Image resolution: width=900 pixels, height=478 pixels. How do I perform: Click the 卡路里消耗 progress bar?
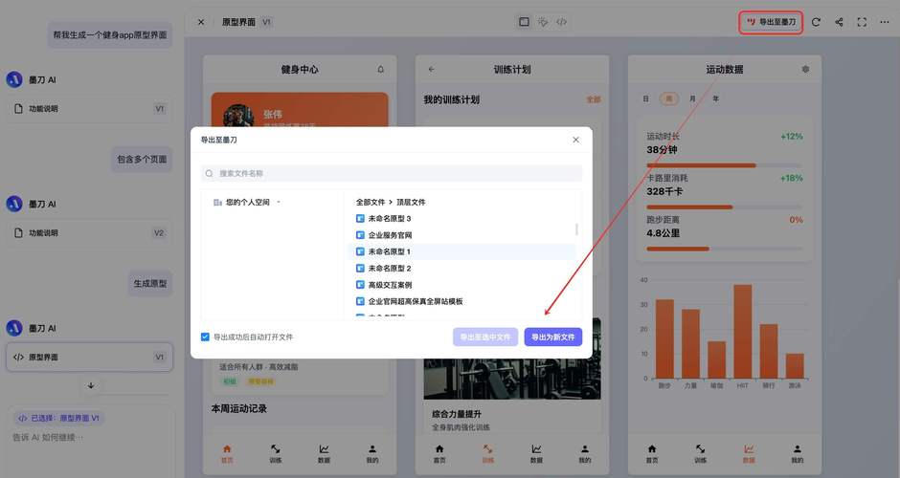click(725, 206)
